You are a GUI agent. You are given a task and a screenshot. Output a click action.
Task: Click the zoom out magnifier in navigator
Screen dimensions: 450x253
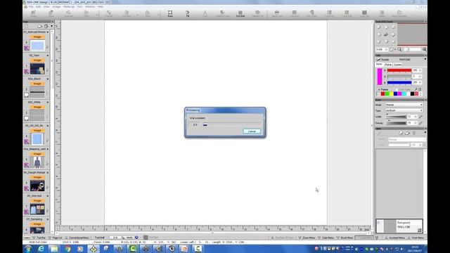point(399,49)
